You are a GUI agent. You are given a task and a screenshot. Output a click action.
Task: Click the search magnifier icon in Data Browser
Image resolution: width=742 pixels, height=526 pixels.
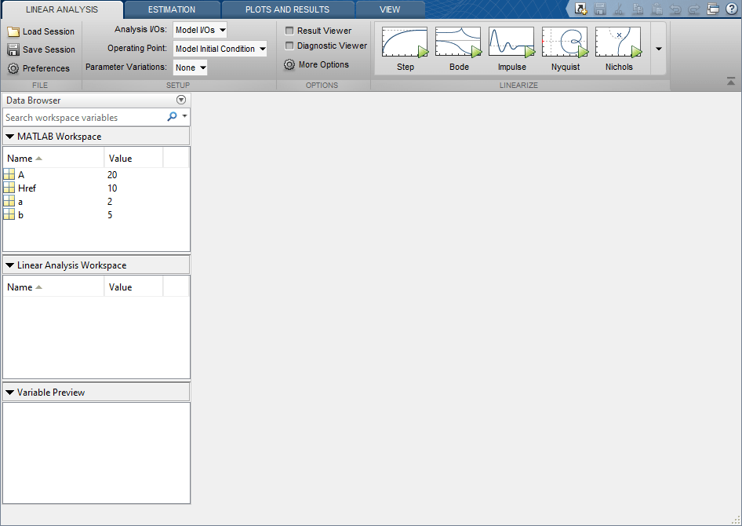(173, 116)
